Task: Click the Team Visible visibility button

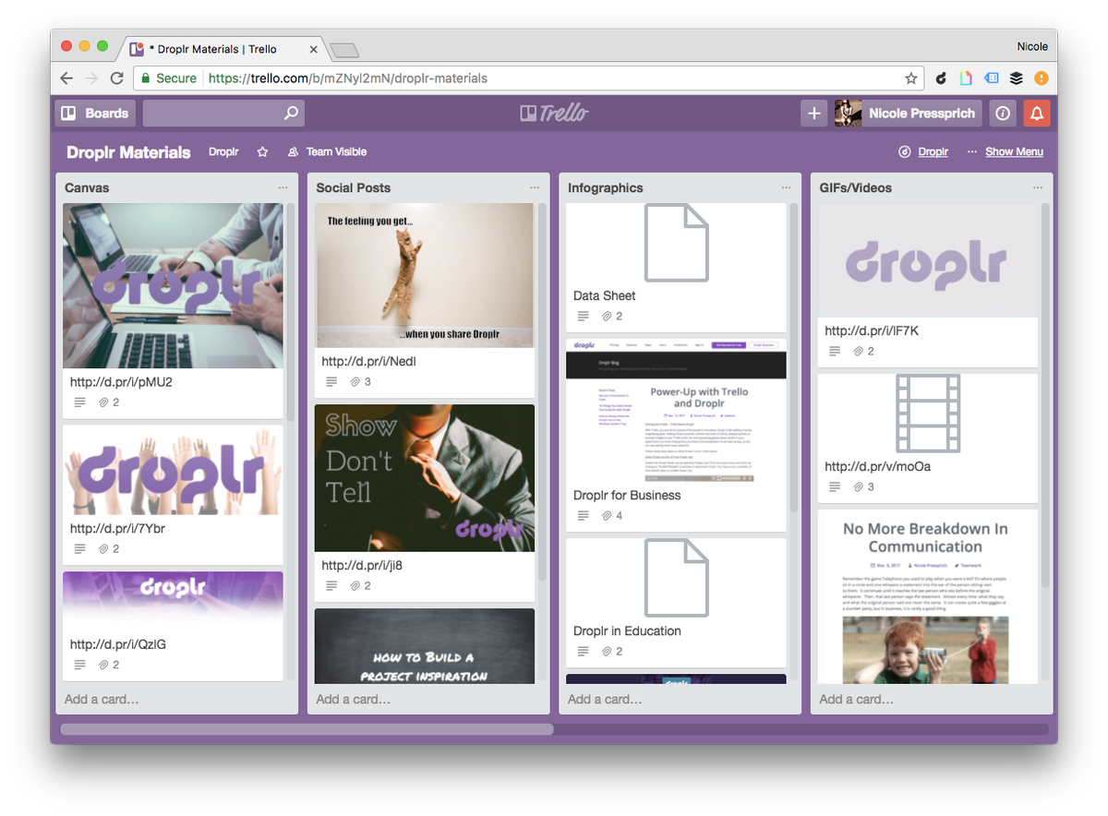Action: click(x=327, y=152)
